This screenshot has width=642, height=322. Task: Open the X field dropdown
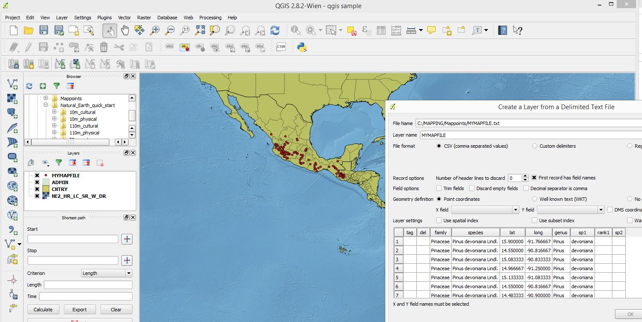click(485, 210)
